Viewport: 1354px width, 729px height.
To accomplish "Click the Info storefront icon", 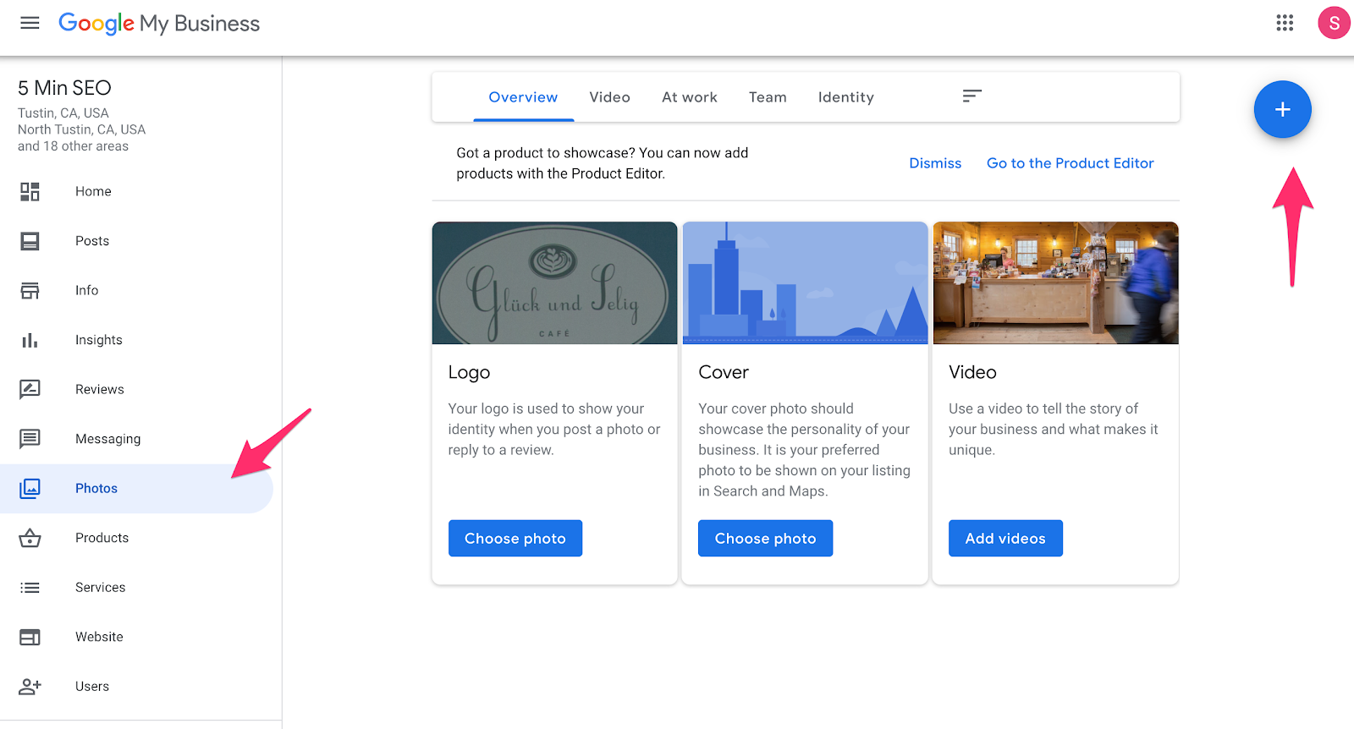I will pos(30,291).
